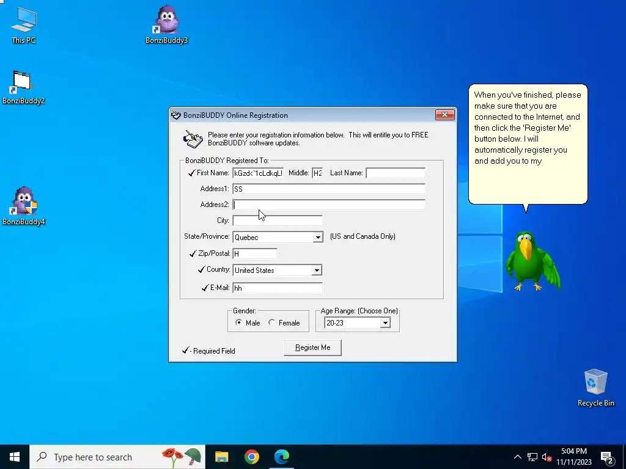Click the poppy and helmet search highlight

[x=182, y=457]
